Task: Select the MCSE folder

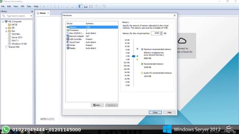Action: point(15,25)
